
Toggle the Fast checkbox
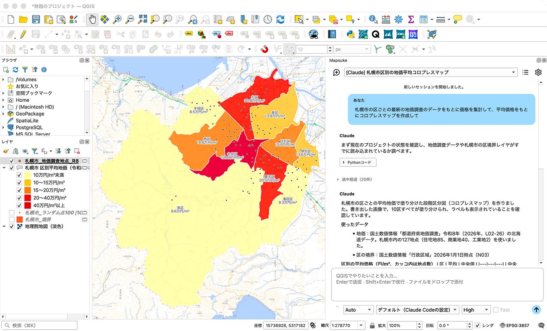[x=496, y=310]
